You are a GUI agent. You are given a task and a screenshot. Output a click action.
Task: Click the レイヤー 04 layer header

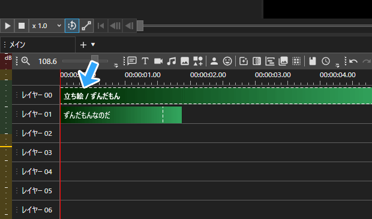[x=36, y=172]
